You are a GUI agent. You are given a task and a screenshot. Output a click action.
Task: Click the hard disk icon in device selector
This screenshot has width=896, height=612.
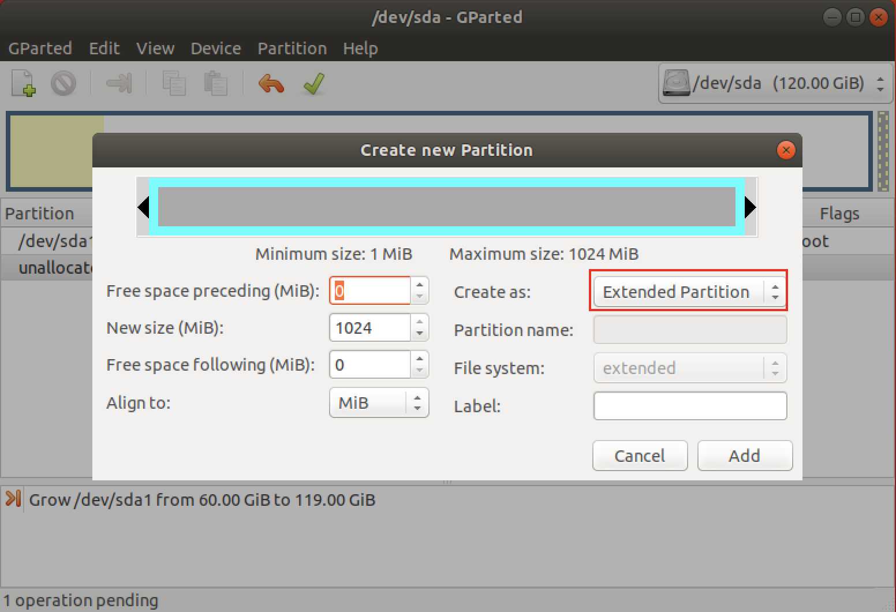(677, 83)
